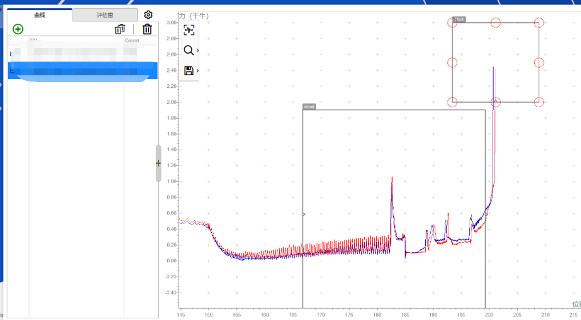Switch to the 评估窗 tab
The width and height of the screenshot is (581, 320).
click(105, 15)
